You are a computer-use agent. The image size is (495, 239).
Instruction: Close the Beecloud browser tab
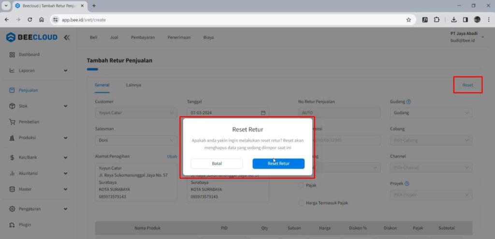tap(82, 6)
